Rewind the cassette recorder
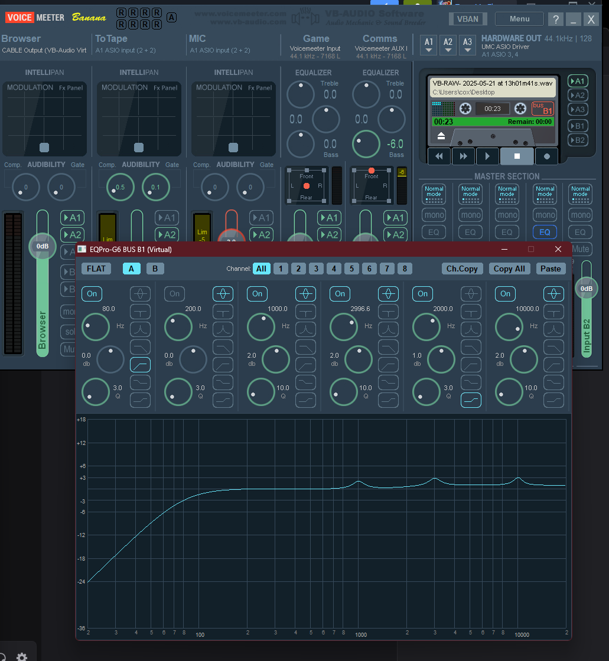The image size is (609, 661). [x=439, y=156]
